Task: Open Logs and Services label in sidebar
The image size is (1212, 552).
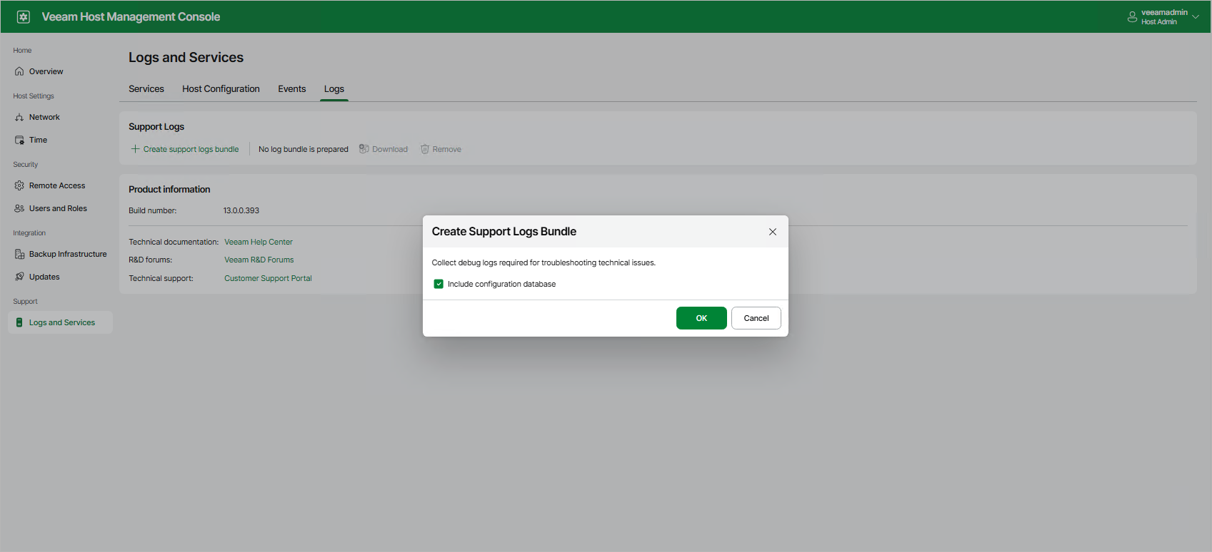Action: tap(62, 322)
